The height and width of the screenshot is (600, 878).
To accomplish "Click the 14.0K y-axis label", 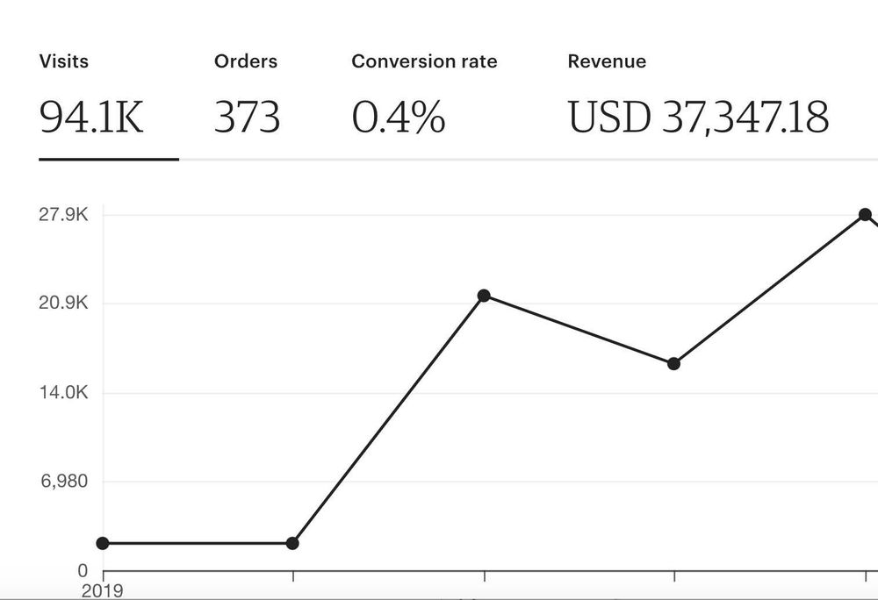I will click(64, 392).
